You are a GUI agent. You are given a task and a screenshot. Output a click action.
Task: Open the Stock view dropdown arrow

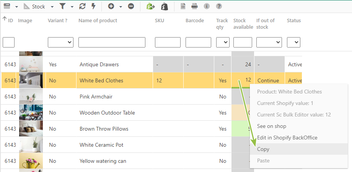(x=52, y=7)
